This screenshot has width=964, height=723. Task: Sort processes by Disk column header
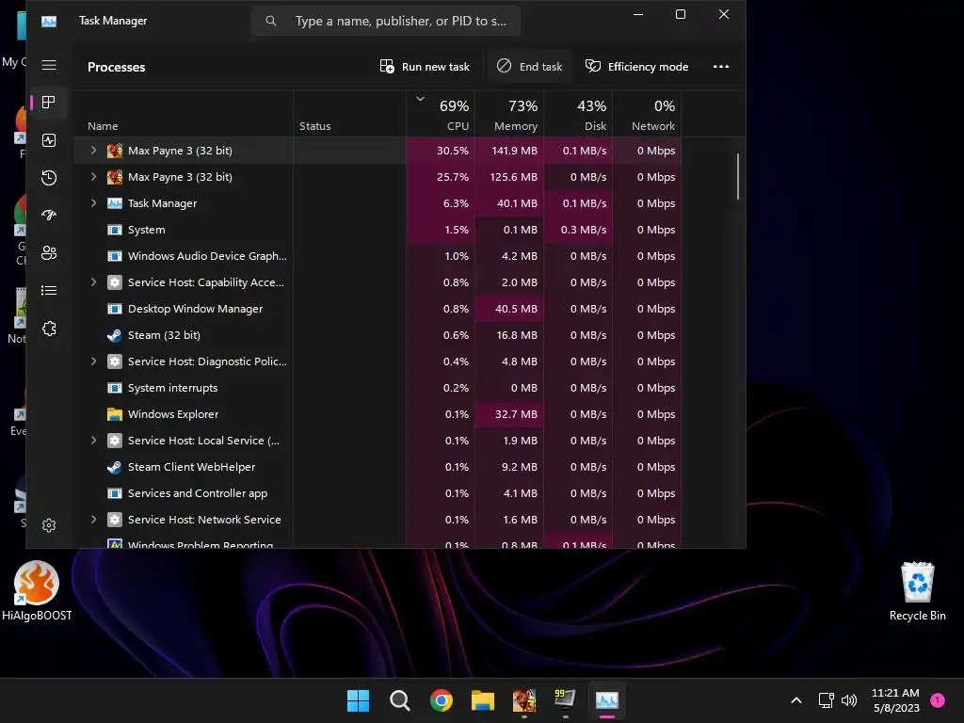(x=578, y=113)
